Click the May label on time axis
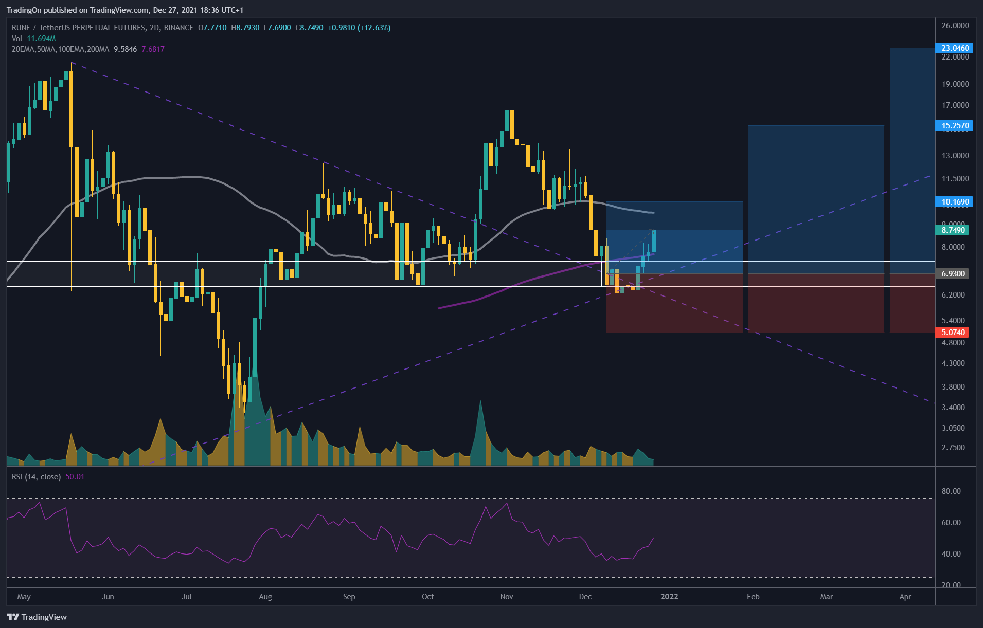The image size is (983, 628). [24, 597]
